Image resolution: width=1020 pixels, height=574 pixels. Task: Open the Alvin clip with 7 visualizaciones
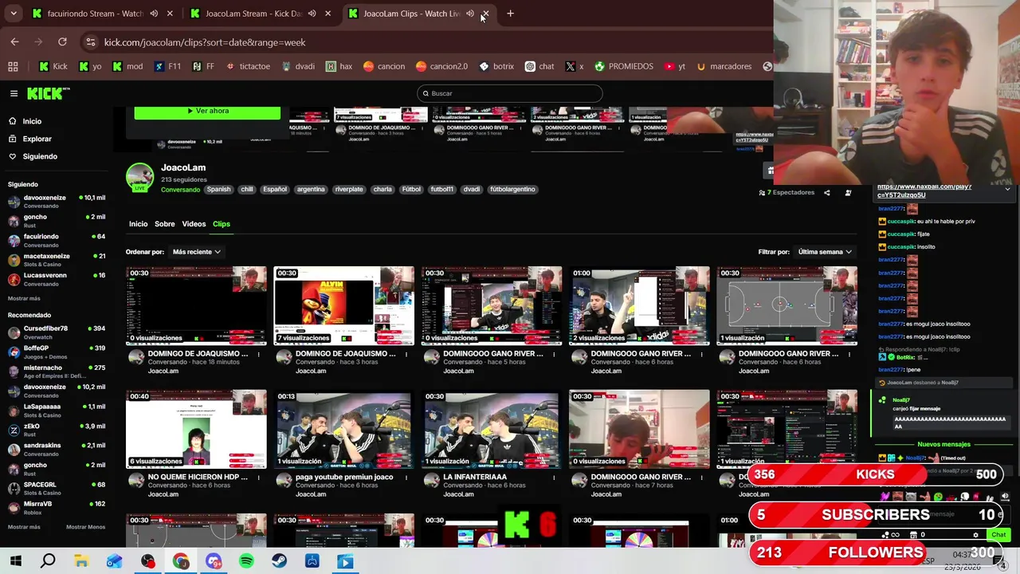click(343, 305)
